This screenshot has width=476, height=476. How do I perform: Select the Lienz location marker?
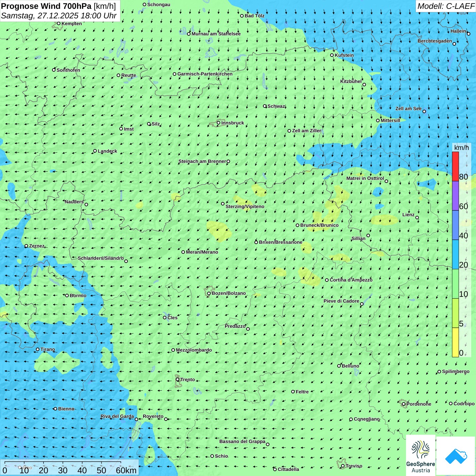tap(417, 218)
